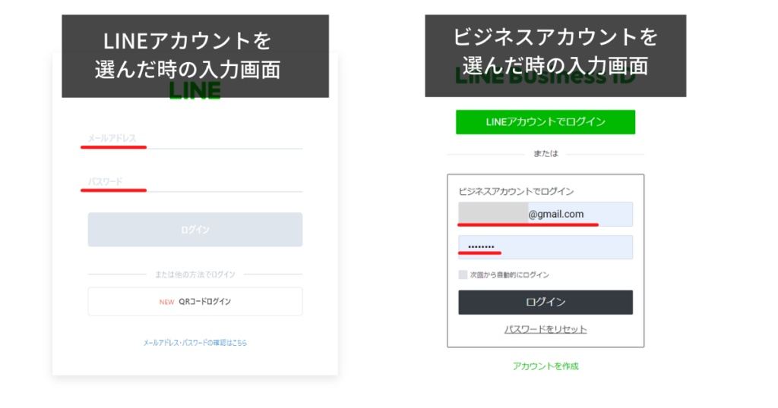The width and height of the screenshot is (778, 408).
Task: Click the @gmail.com email field
Action: (x=546, y=214)
